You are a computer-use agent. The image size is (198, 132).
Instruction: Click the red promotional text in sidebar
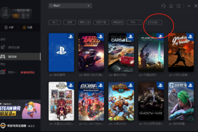(x=28, y=72)
